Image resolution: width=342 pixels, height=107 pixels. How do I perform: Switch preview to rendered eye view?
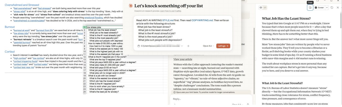(261, 8)
